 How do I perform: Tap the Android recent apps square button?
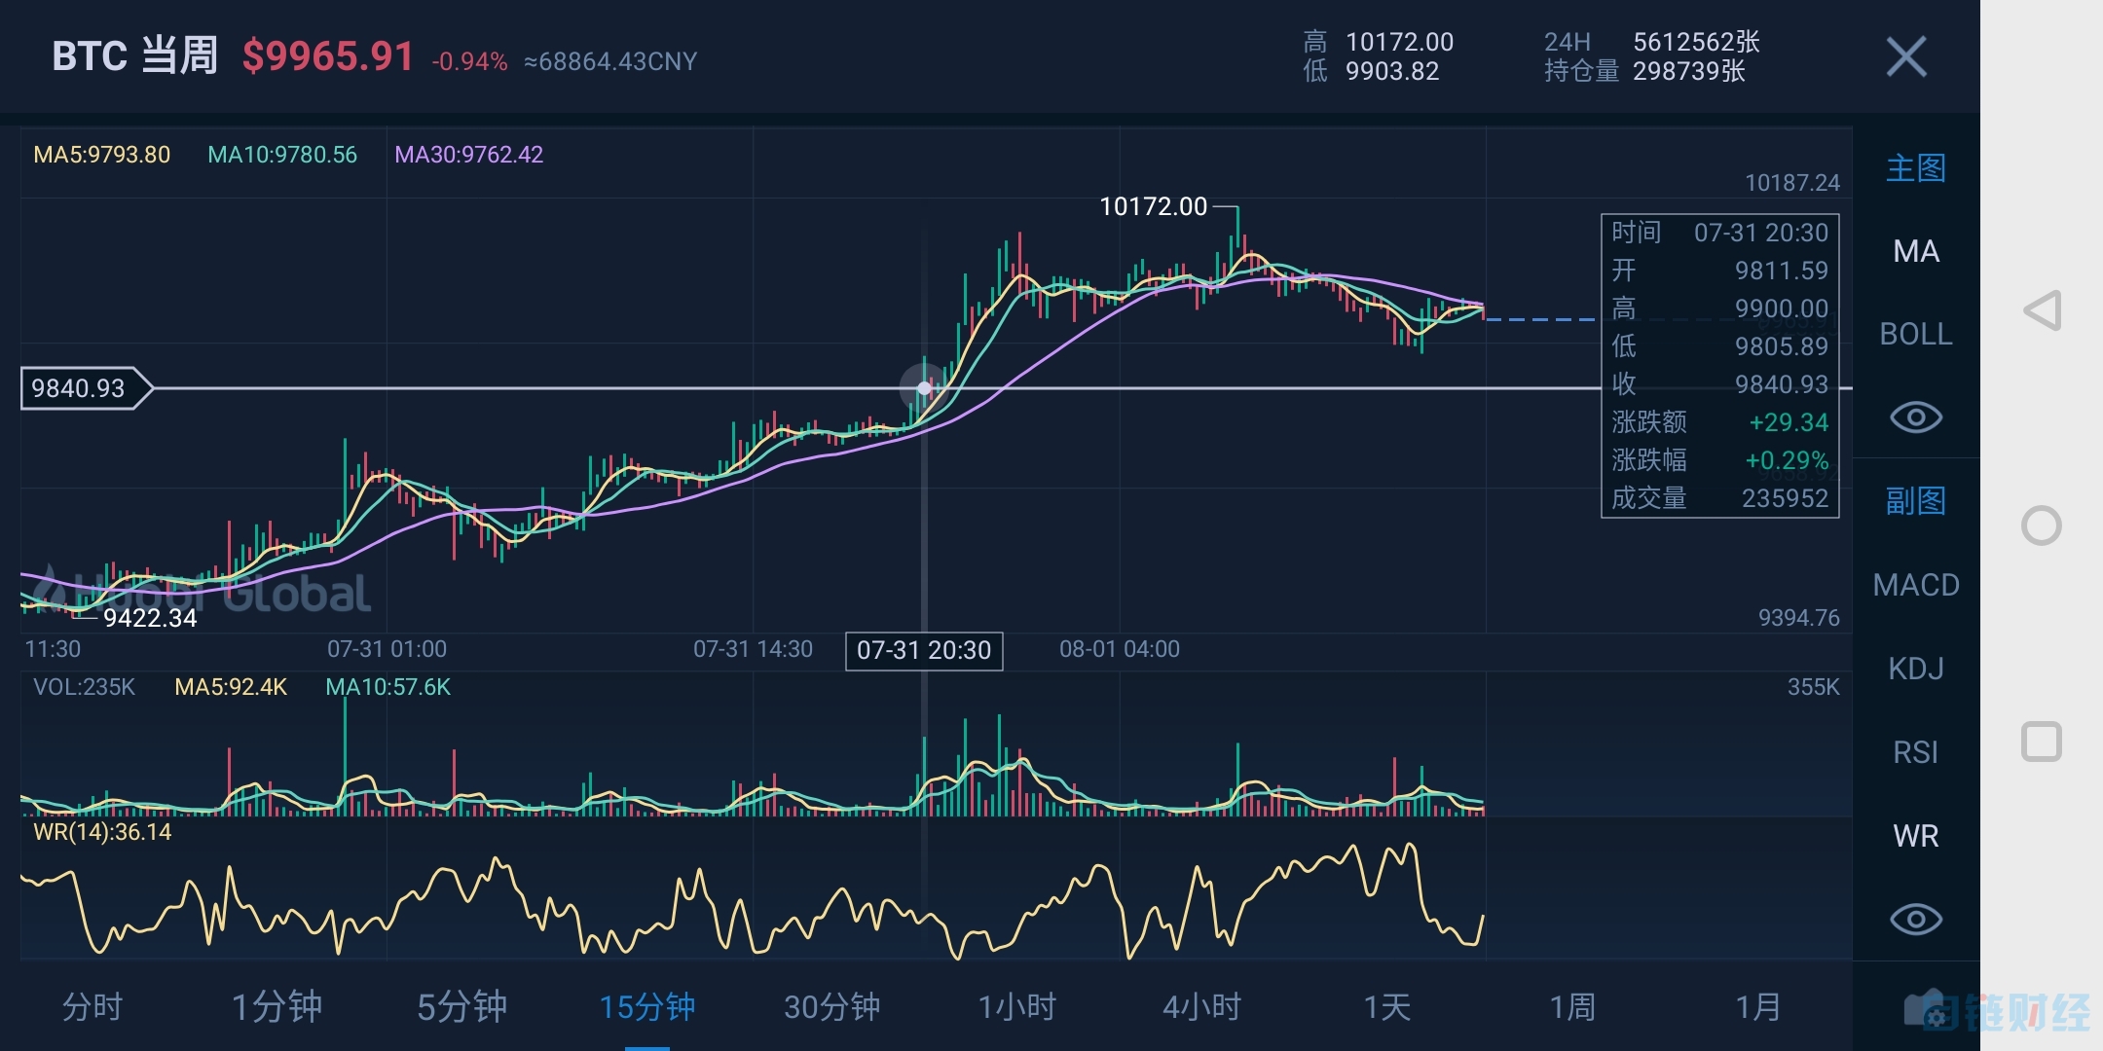pos(2041,742)
